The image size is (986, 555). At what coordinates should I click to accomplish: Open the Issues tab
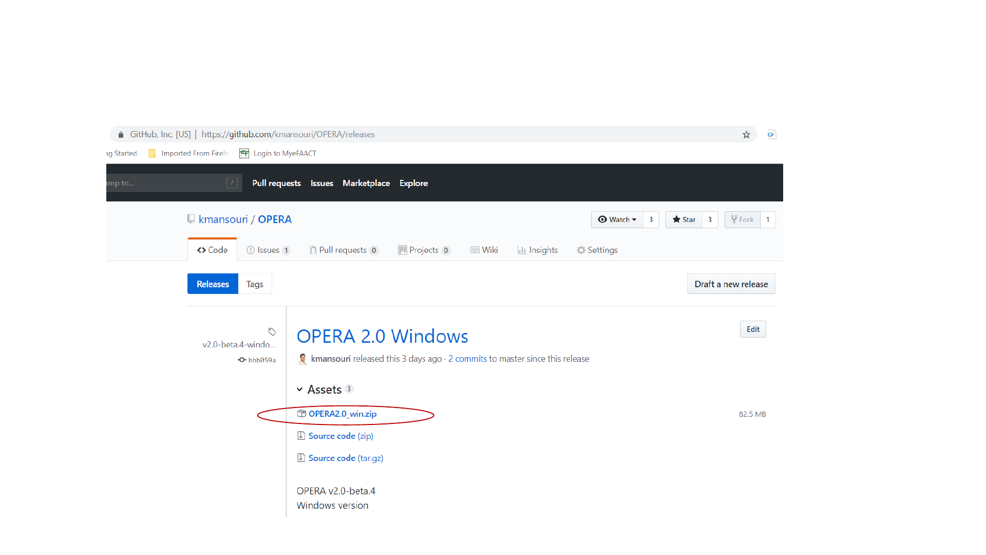(268, 250)
